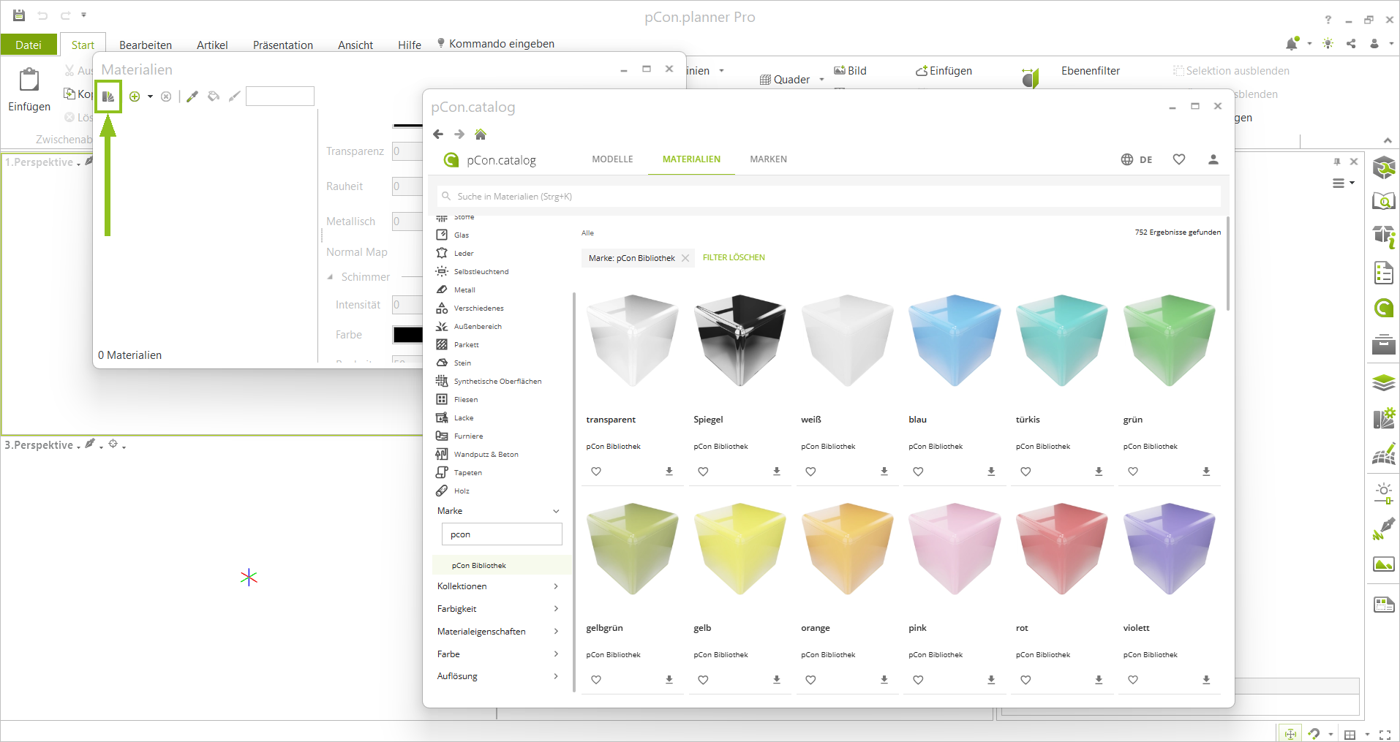Open the pCon.catalog home page
This screenshot has width=1400, height=742.
tap(481, 135)
